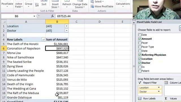
Task: Uncheck the Doctor field checkbox
Action: (x=140, y=63)
